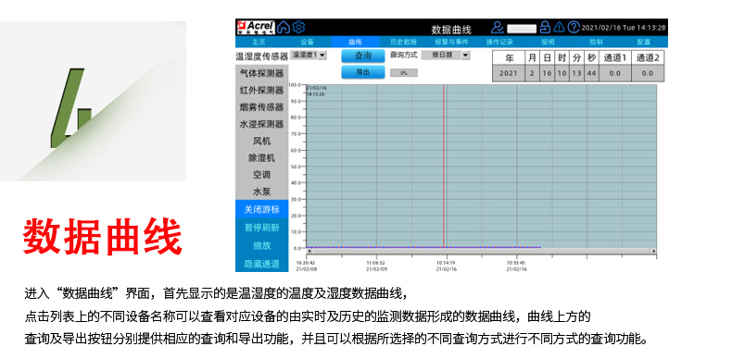Open the settings gear icon
This screenshot has height=359, width=732.
[298, 27]
